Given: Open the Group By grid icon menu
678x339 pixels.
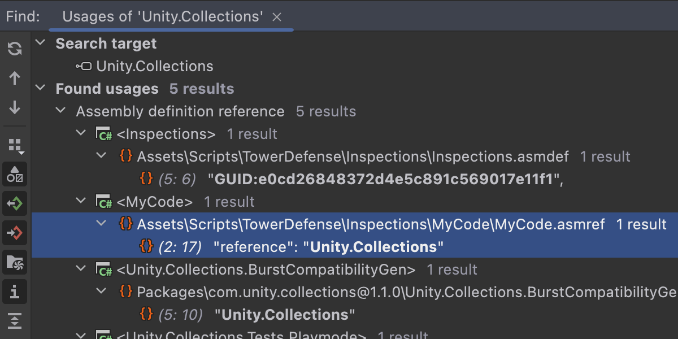Looking at the screenshot, I should click(x=15, y=146).
